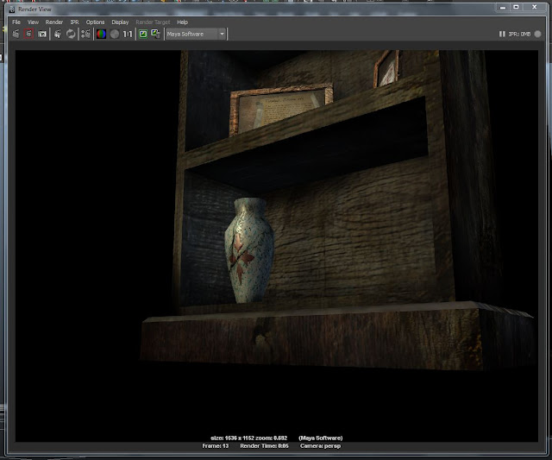Click the 'Render Time: 0:05' status text
The image size is (552, 460).
tap(265, 446)
